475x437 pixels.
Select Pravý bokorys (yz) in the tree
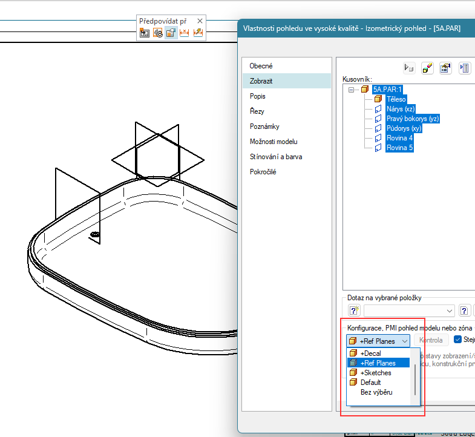412,119
